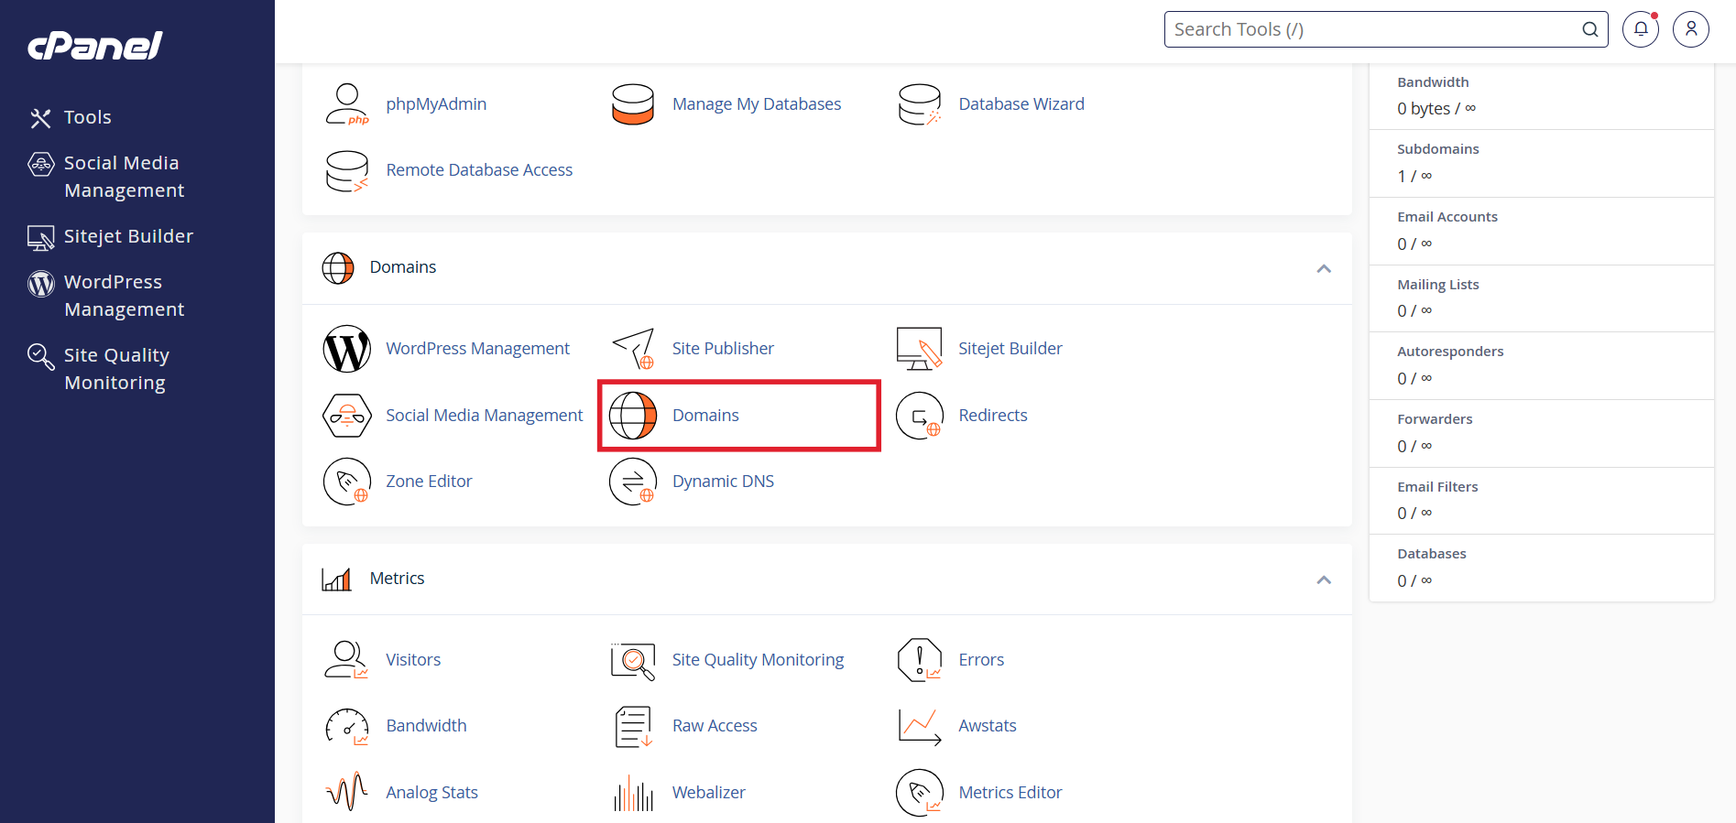Image resolution: width=1736 pixels, height=823 pixels.
Task: Collapse the Metrics section chevron
Action: [1324, 579]
